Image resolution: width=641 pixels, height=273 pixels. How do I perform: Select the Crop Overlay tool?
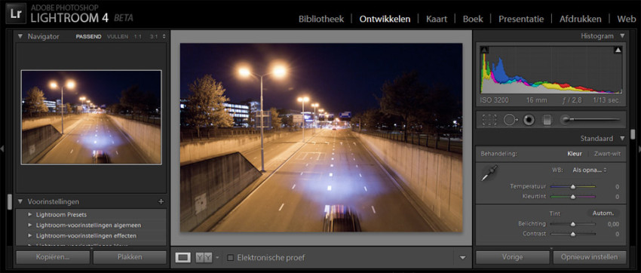click(x=489, y=119)
